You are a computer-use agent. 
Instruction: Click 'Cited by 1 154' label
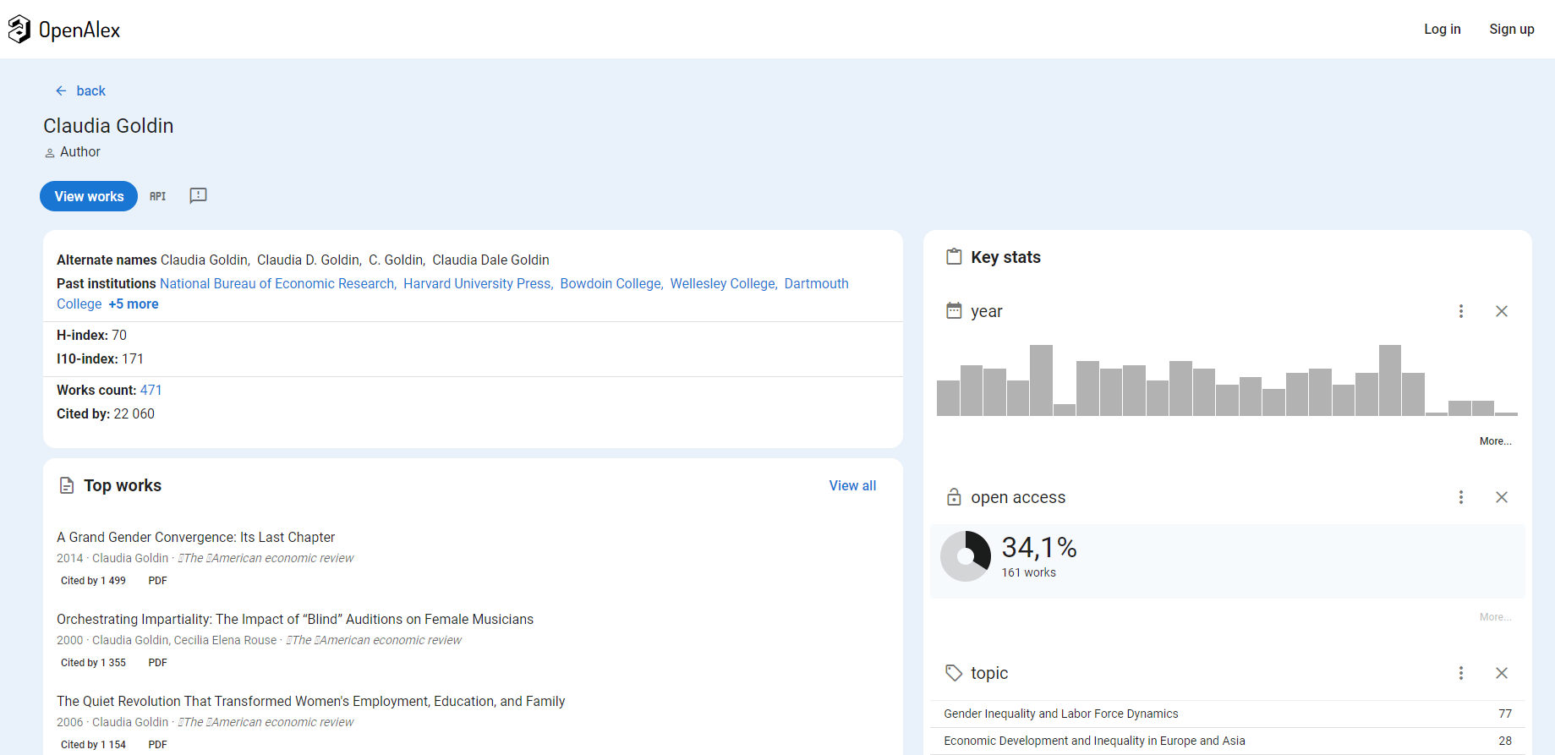(93, 745)
